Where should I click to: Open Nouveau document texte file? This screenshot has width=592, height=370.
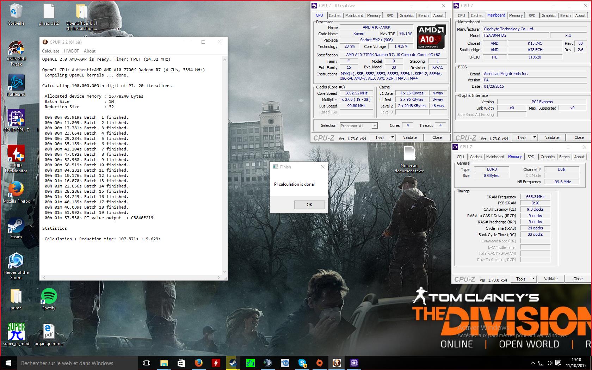tap(409, 159)
